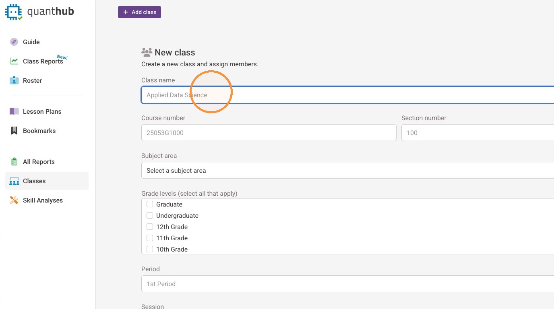This screenshot has height=309, width=554.
Task: Open the Guide compass icon
Action: pos(14,42)
